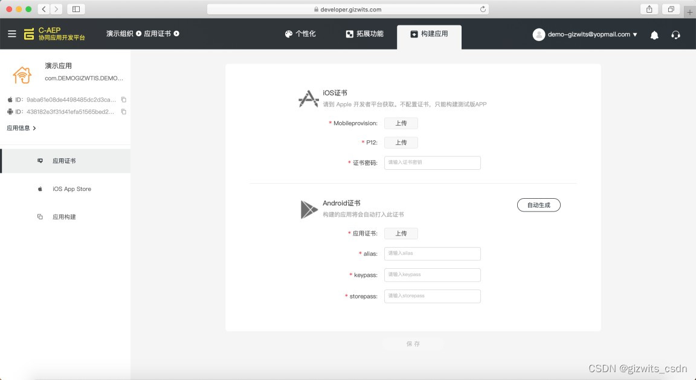
Task: Open the hamburger menu icon
Action: pyautogui.click(x=12, y=34)
